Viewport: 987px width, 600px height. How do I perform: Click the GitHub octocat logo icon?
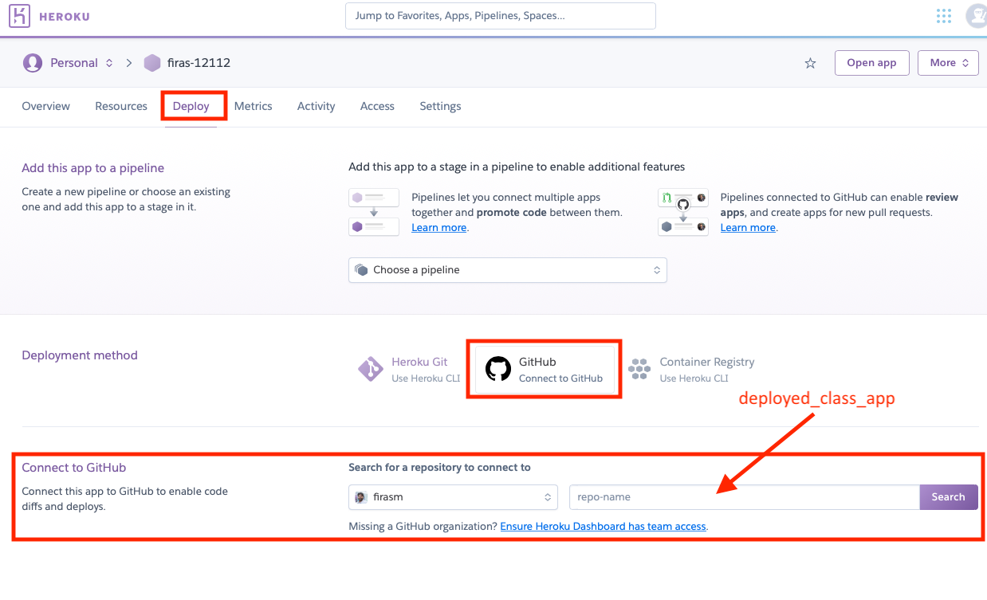pyautogui.click(x=498, y=369)
